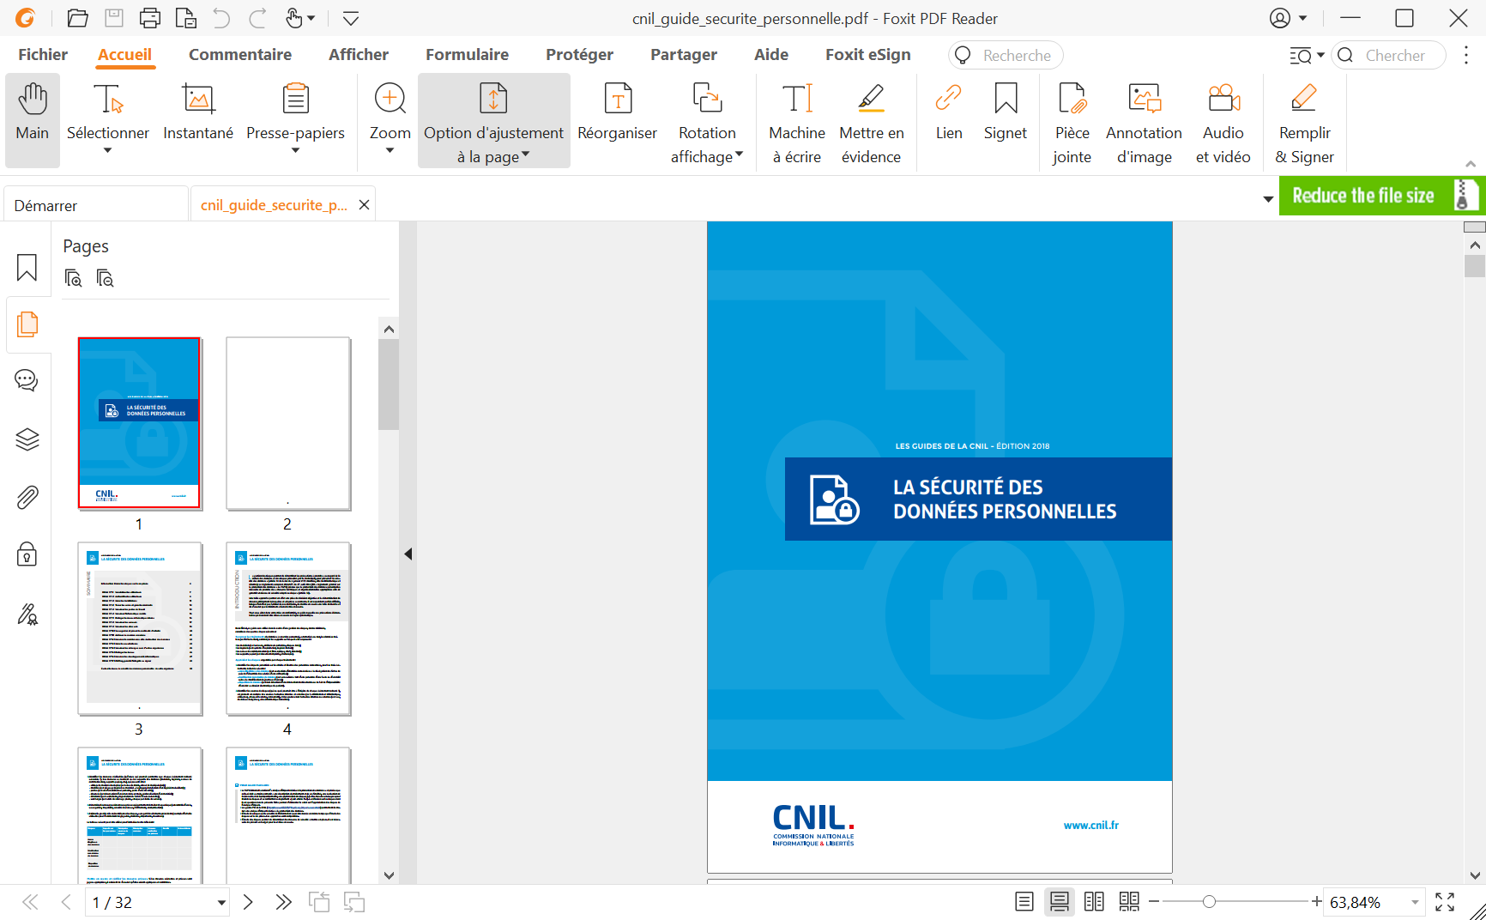Print the document using the printer icon
The width and height of the screenshot is (1486, 920).
[x=149, y=18]
